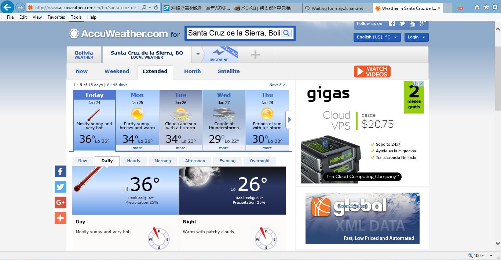
Task: Share page via Twitter sidebar icon
Action: [61, 187]
